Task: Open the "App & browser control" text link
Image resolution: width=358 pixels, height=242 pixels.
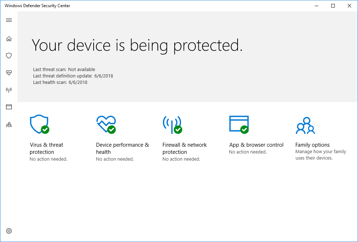Action: tap(256, 145)
